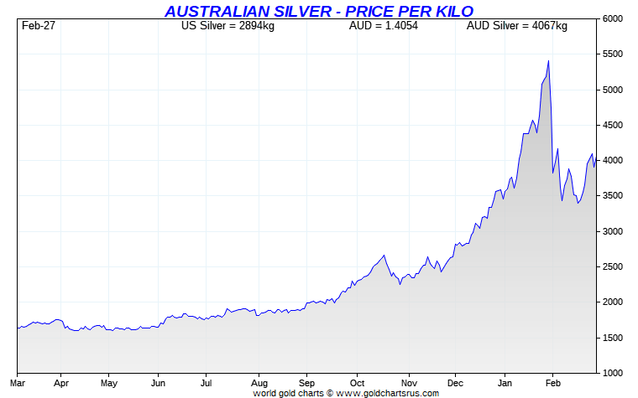Image resolution: width=638 pixels, height=398 pixels.
Task: Click the 'Apr' x-axis label
Action: [61, 383]
